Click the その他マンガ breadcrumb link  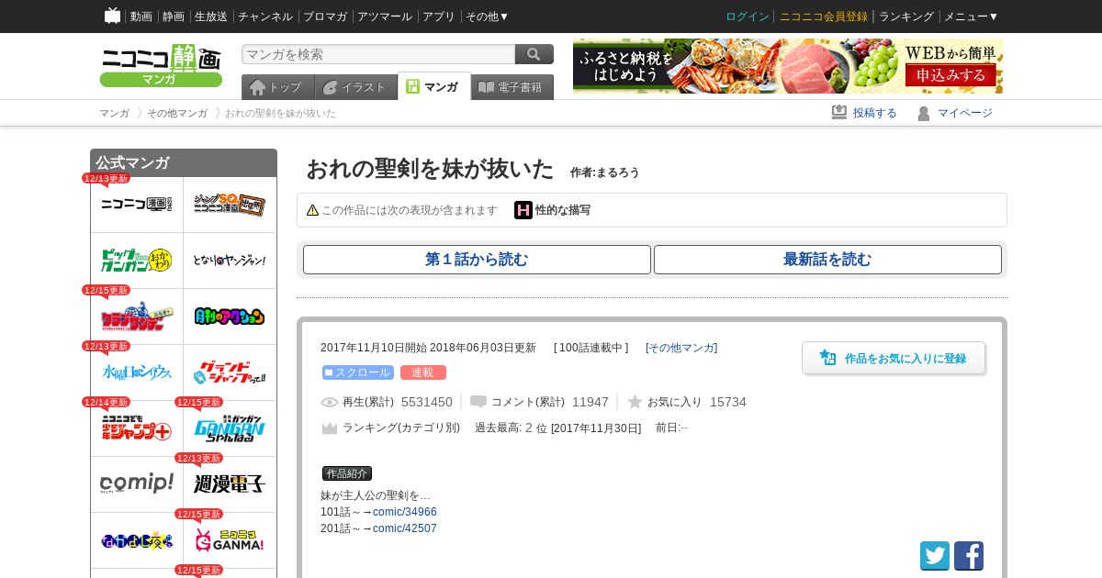[x=177, y=113]
